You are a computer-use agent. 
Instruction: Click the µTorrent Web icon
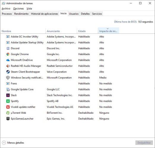coord(8,113)
